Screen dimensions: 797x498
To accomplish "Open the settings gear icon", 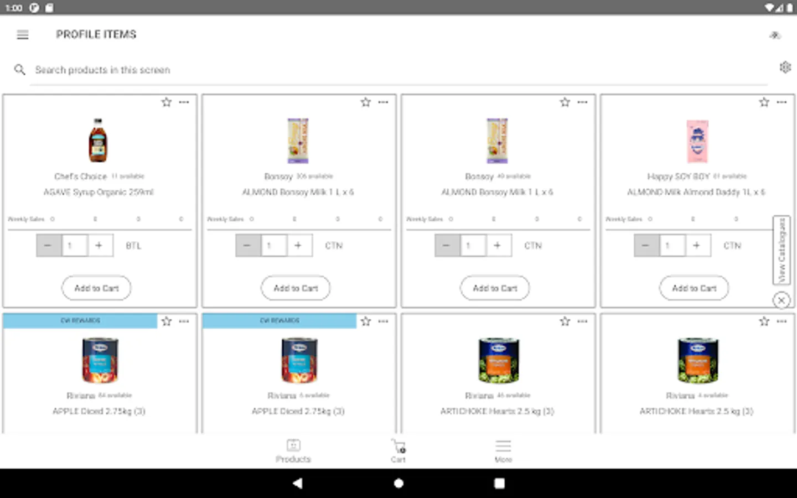I will click(785, 67).
